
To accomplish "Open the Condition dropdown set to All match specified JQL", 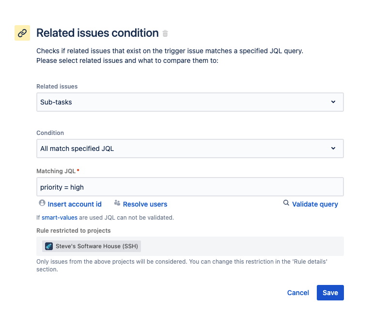I will click(x=190, y=149).
